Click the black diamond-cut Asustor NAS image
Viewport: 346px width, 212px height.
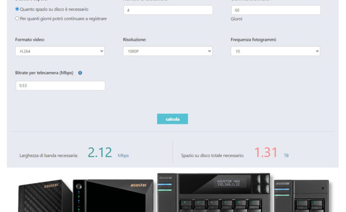click(x=113, y=196)
